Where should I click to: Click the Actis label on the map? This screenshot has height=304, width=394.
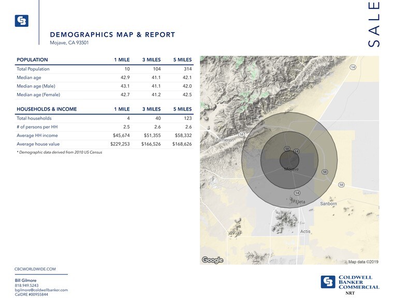[305, 232]
